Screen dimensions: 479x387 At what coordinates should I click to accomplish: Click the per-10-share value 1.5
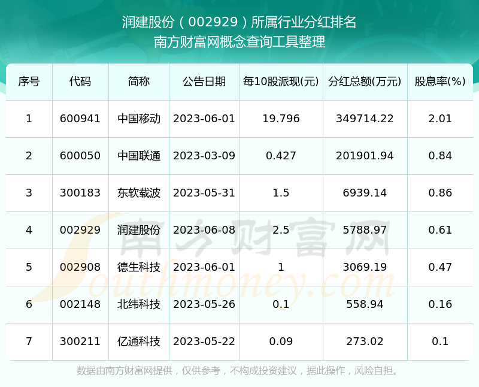click(281, 193)
